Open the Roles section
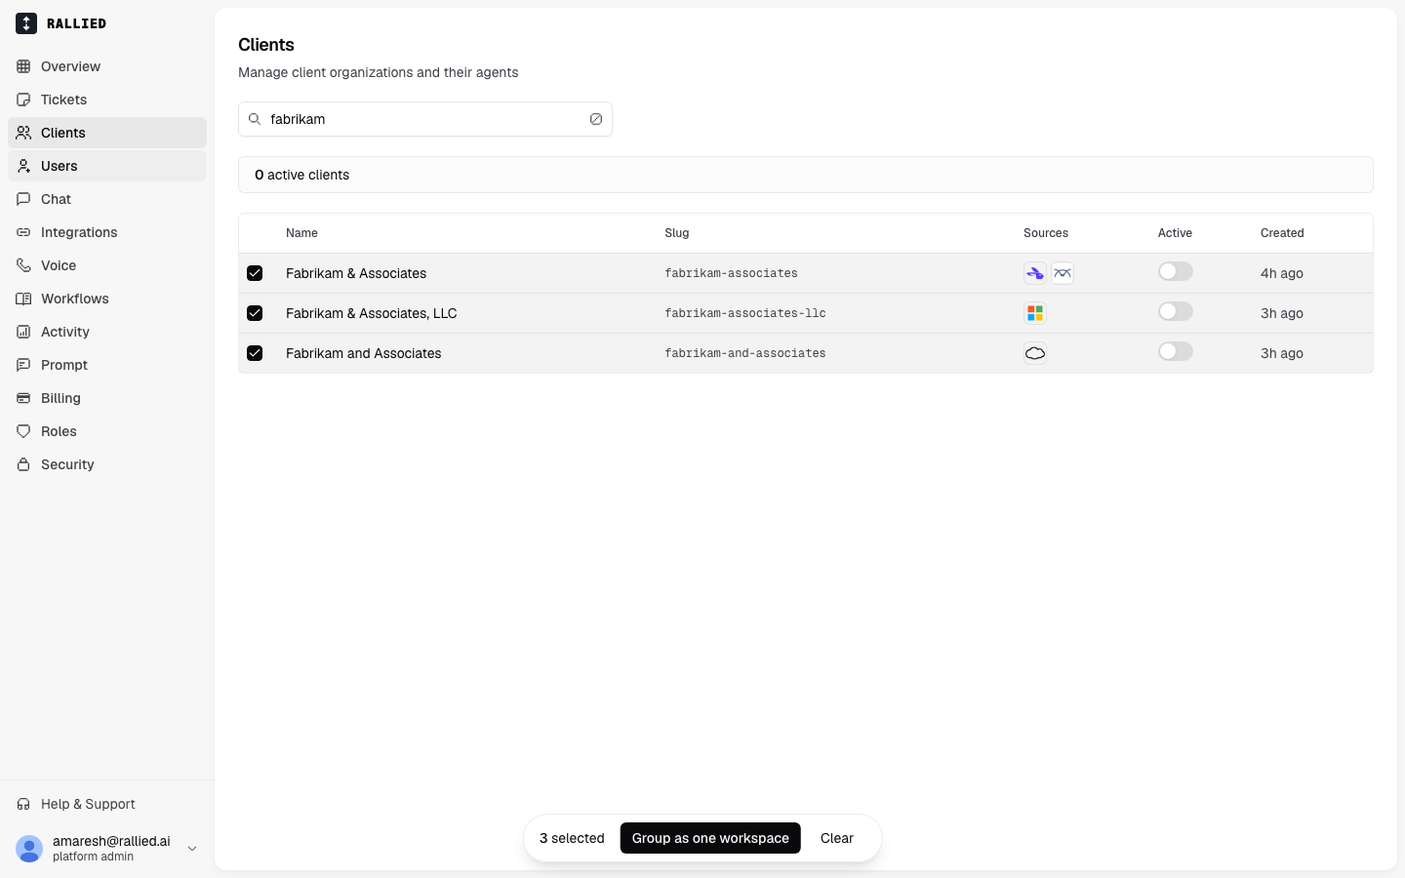The width and height of the screenshot is (1405, 878). (x=107, y=431)
